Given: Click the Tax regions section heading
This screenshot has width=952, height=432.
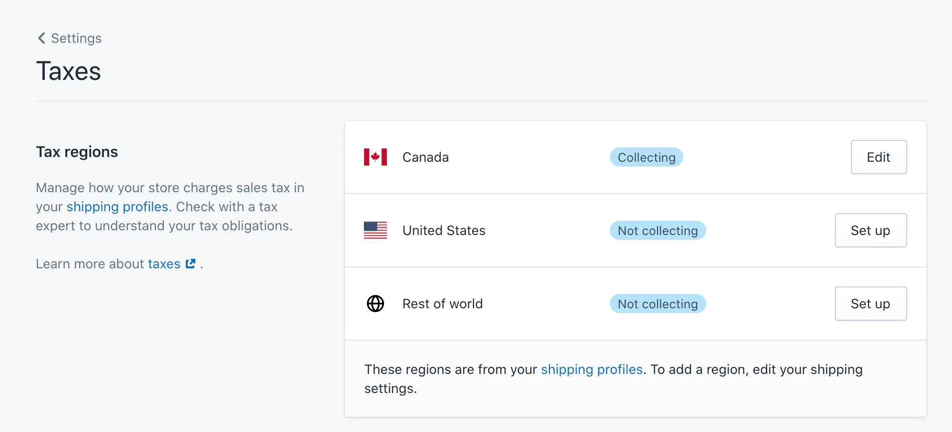Looking at the screenshot, I should 77,151.
